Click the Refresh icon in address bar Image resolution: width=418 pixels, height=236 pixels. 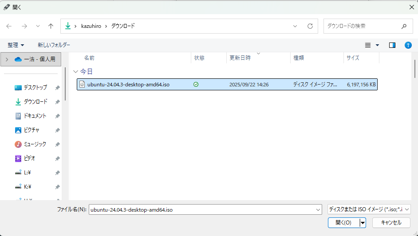tap(310, 26)
